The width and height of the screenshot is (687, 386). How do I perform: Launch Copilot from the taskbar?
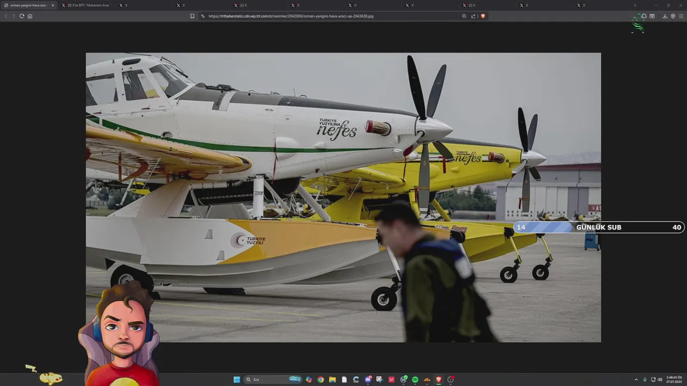point(309,380)
